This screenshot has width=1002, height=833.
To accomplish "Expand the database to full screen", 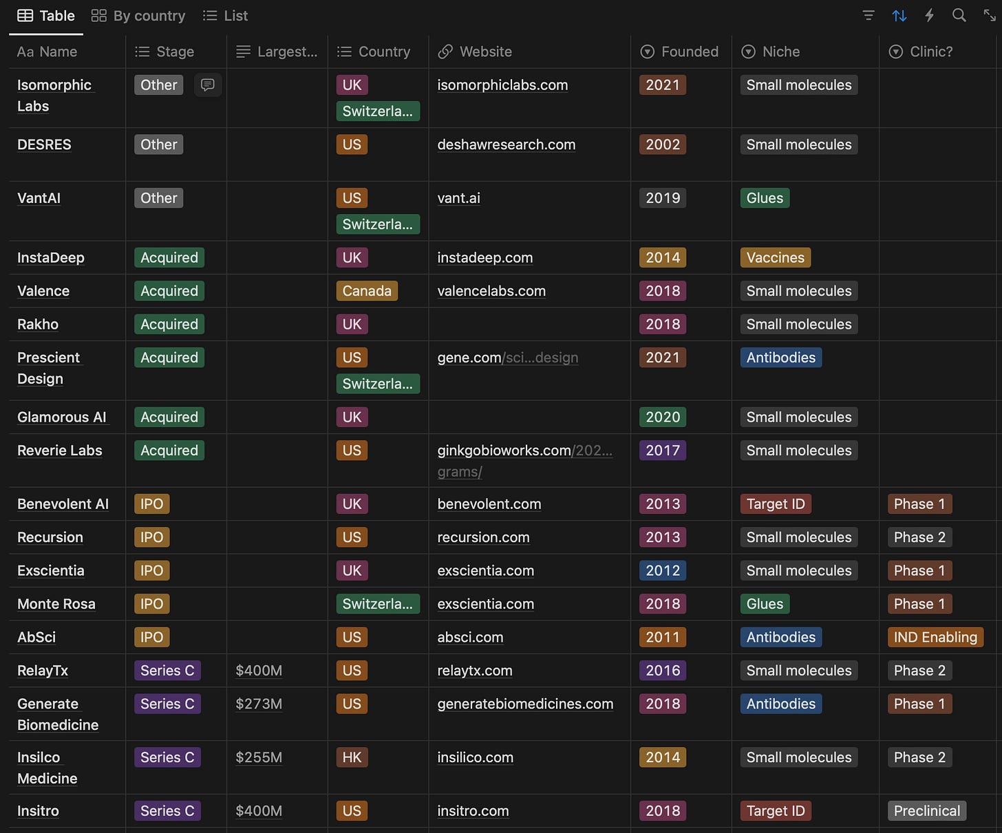I will [x=988, y=15].
